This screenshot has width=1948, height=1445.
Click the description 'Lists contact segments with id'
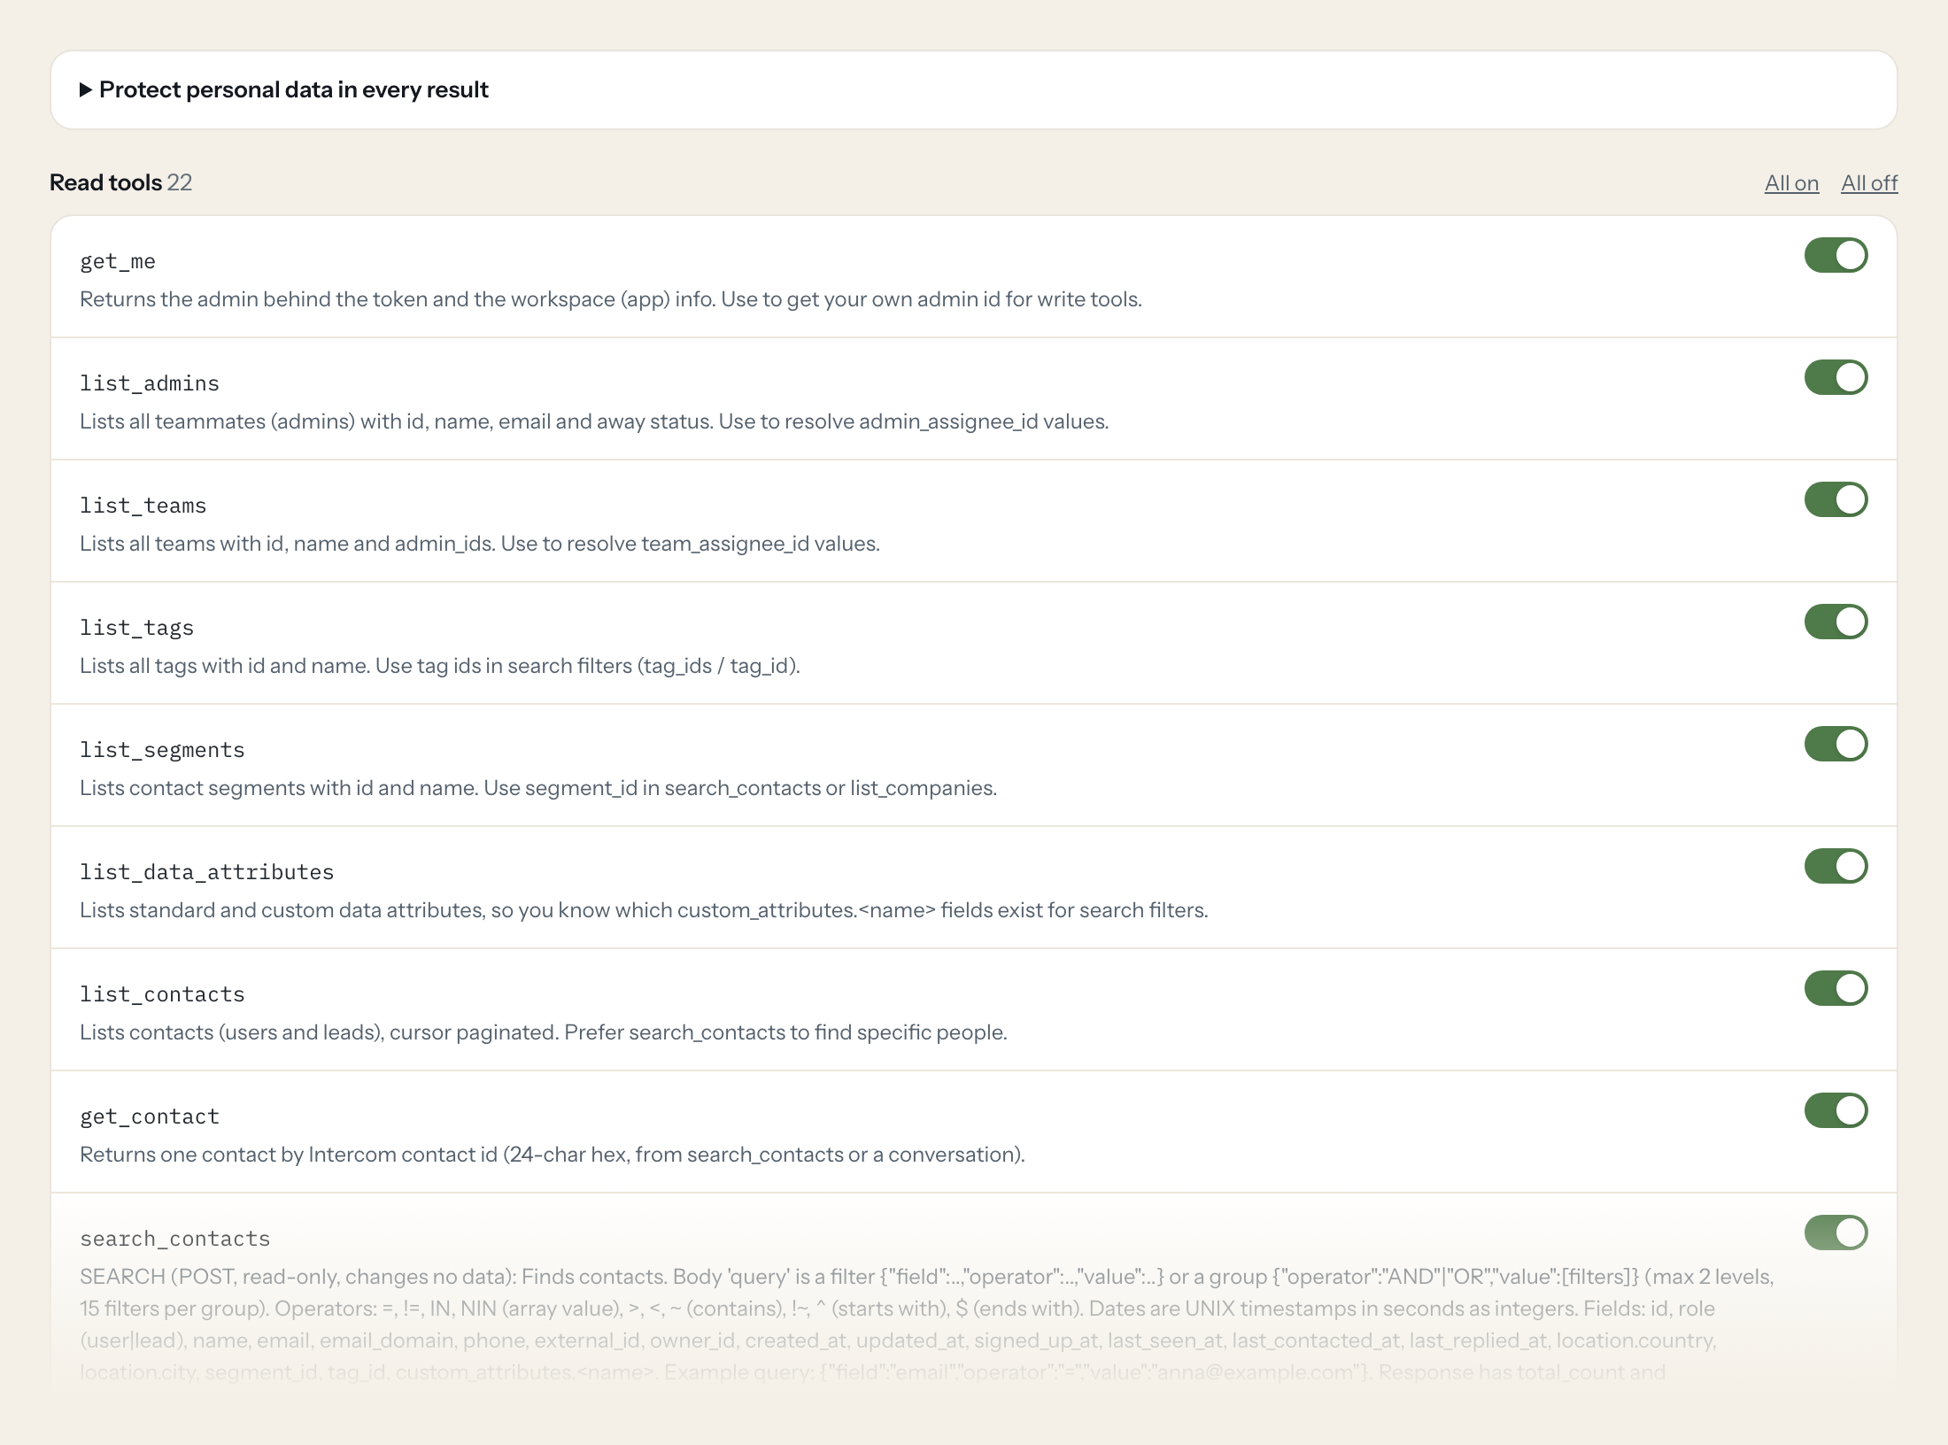coord(538,788)
